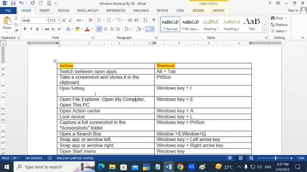Open Microsoft Edge from the taskbar

101,167
